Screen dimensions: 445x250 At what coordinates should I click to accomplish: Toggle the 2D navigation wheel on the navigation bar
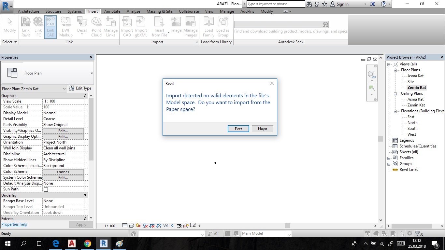tap(372, 75)
